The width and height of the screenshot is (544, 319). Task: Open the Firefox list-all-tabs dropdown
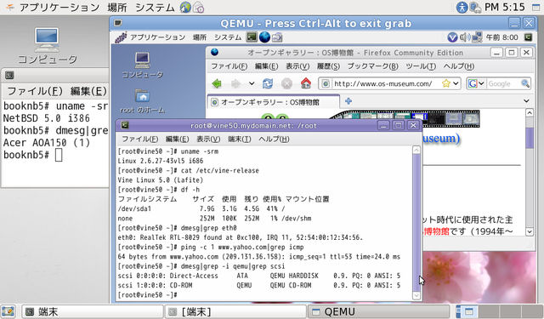(x=526, y=101)
